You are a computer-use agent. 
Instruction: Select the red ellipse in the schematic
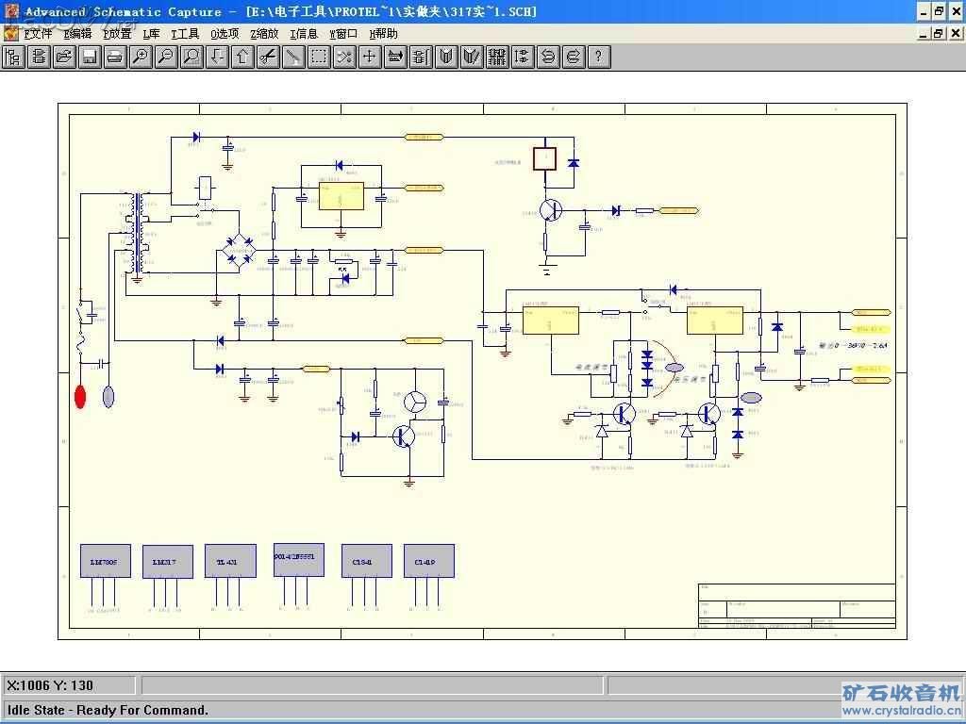[80, 396]
